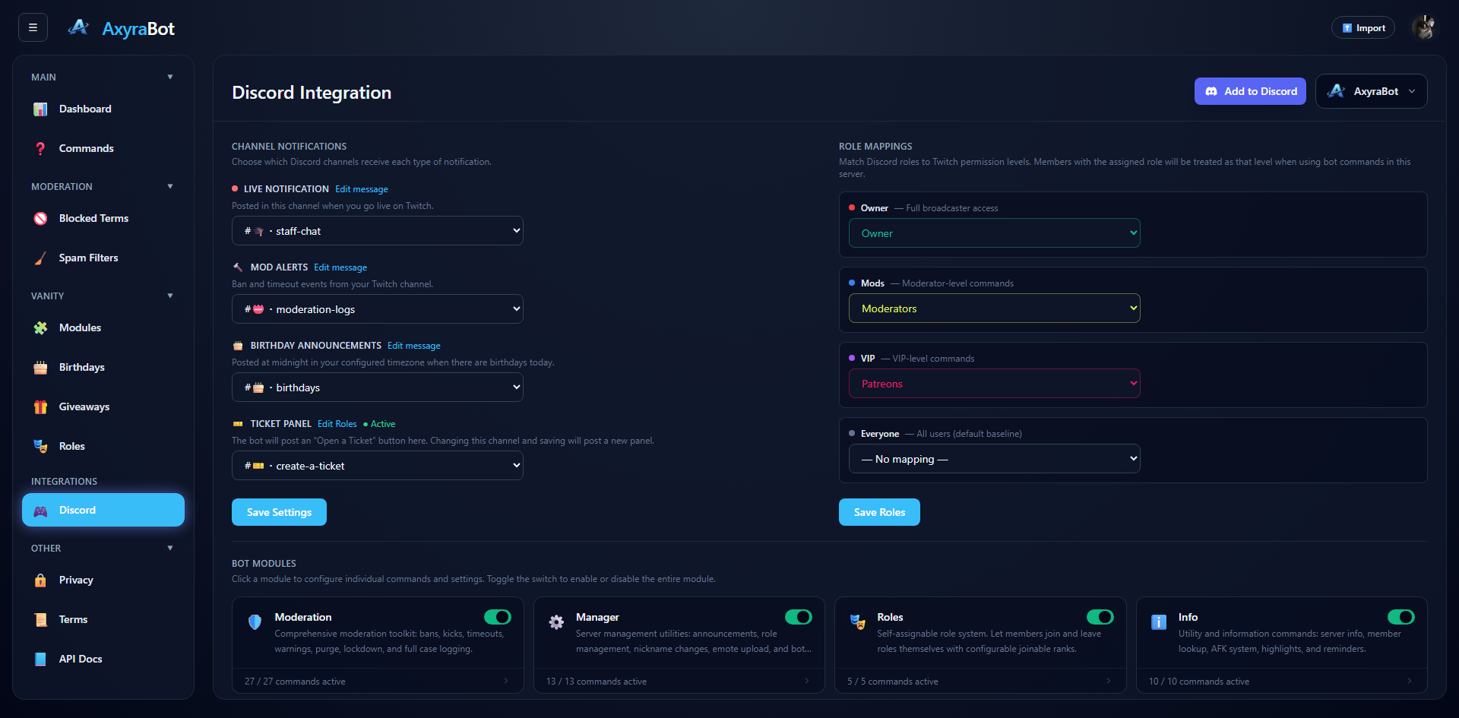Click the Import button
The height and width of the screenshot is (718, 1459).
pos(1363,28)
